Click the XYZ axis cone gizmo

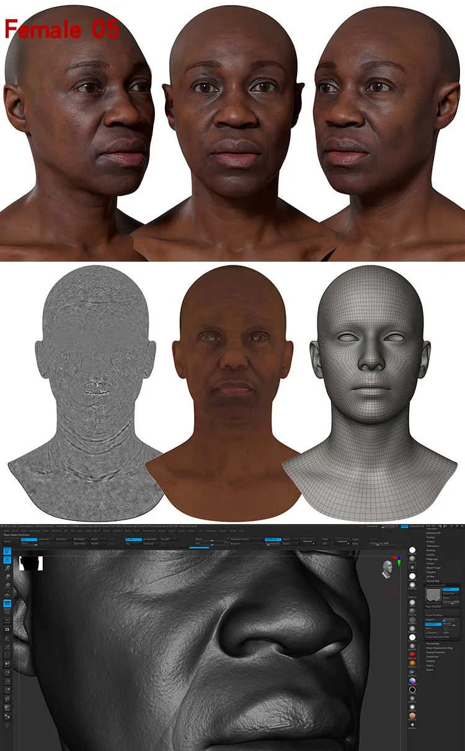tap(397, 561)
